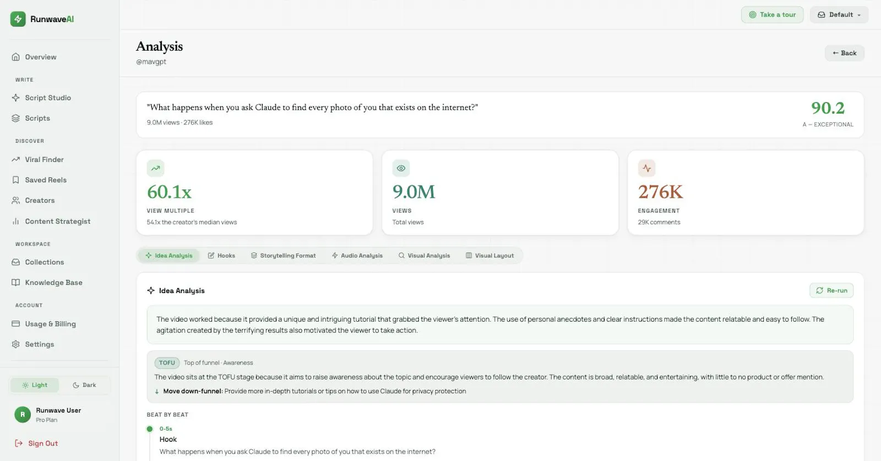Click the "29K comments" text
Viewport: 881px width, 461px height.
[x=659, y=223]
